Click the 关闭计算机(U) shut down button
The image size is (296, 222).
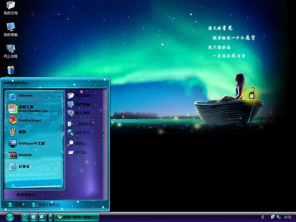(46, 205)
